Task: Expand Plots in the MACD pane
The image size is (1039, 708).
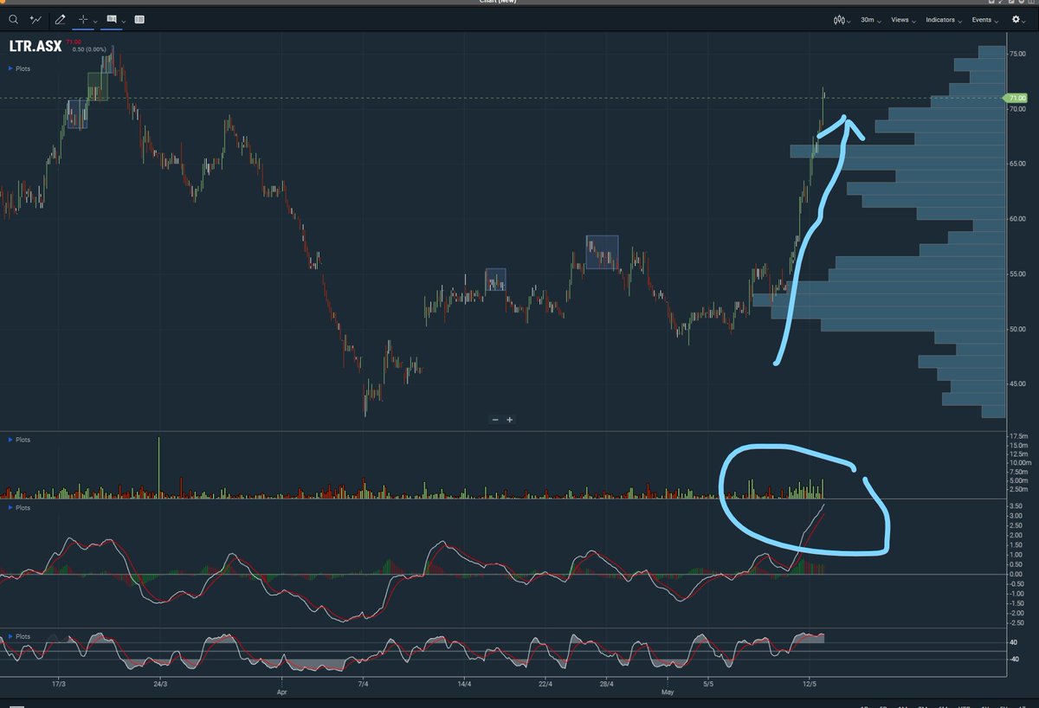Action: [x=20, y=507]
